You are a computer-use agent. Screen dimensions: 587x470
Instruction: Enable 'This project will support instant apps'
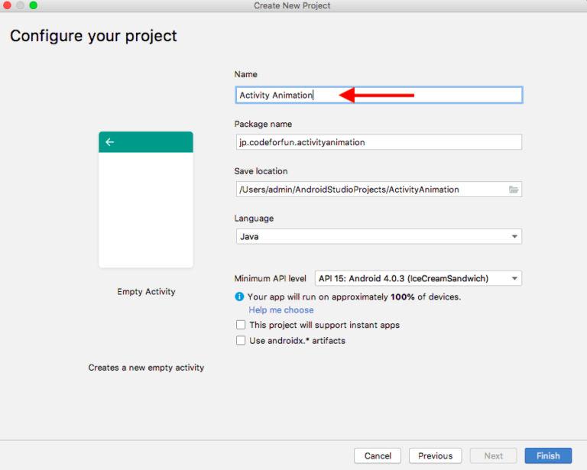[x=241, y=325]
